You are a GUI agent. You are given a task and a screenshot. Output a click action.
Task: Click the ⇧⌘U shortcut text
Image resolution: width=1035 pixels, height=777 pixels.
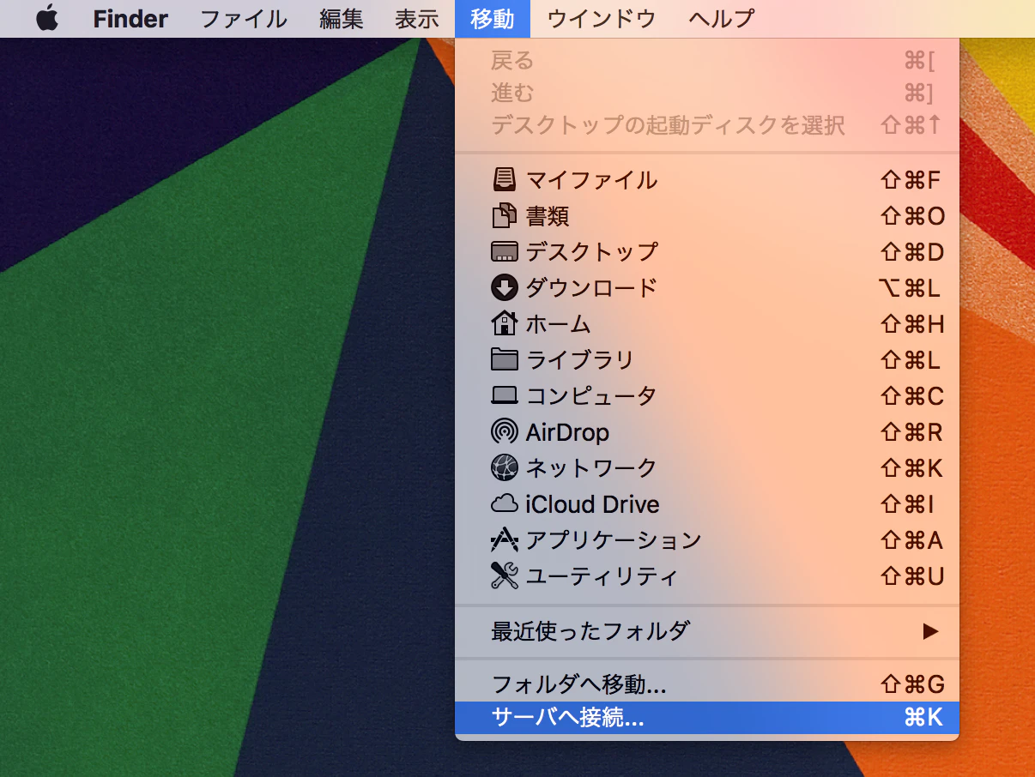pos(912,575)
